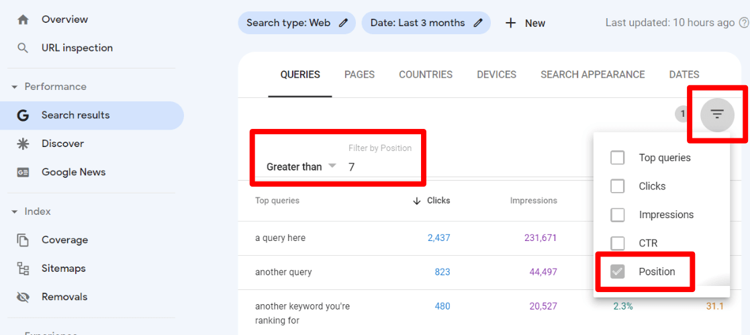This screenshot has width=750, height=335.
Task: Click the 480 clicks value
Action: [442, 306]
